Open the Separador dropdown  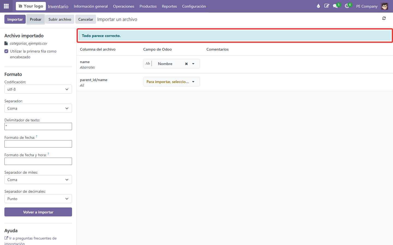point(38,108)
